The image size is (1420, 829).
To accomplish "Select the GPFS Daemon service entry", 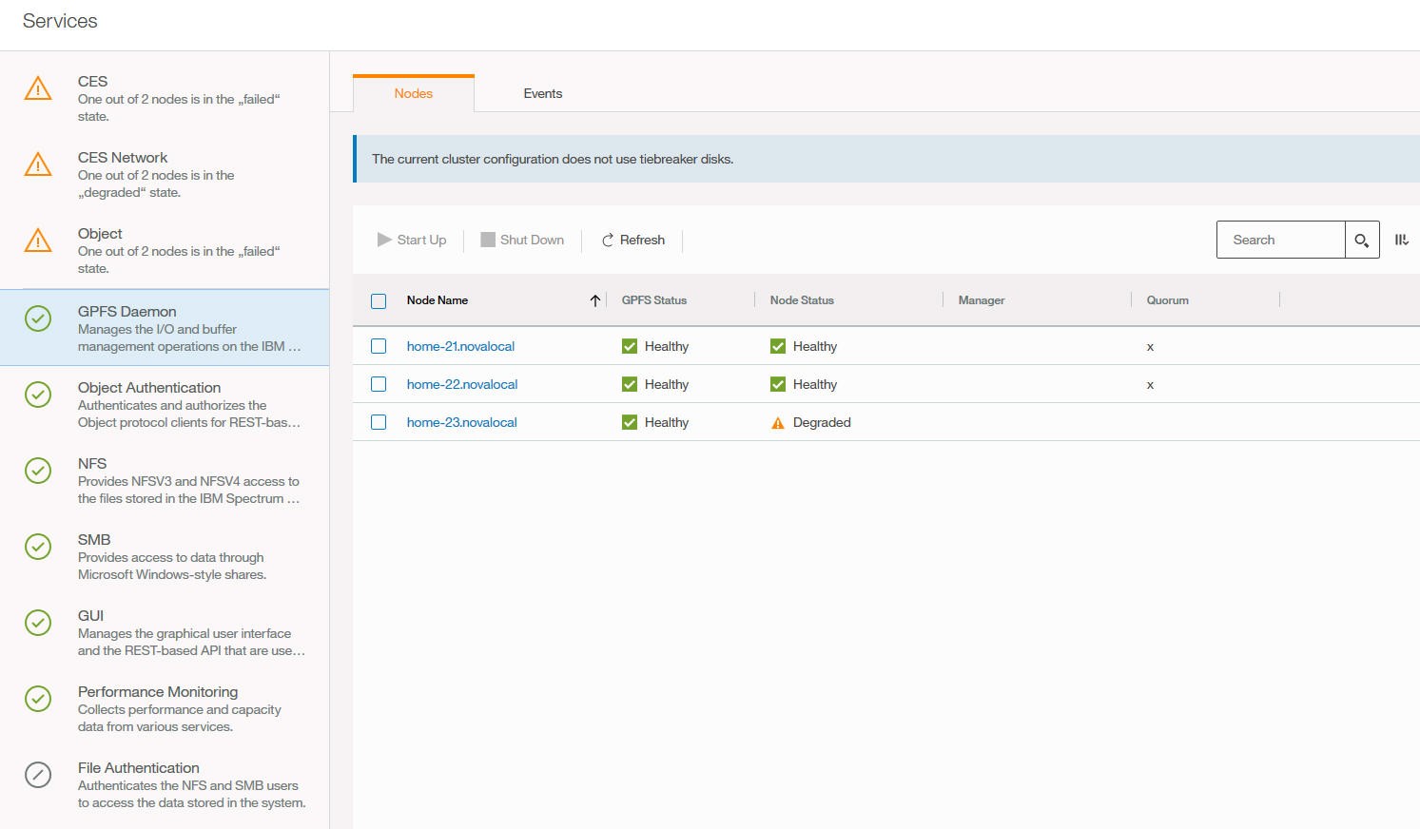I will pos(165,328).
